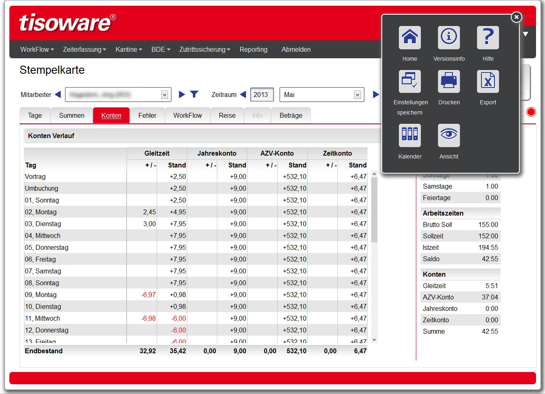Image resolution: width=545 pixels, height=394 pixels.
Task: Click Abmelden to log out
Action: click(296, 49)
